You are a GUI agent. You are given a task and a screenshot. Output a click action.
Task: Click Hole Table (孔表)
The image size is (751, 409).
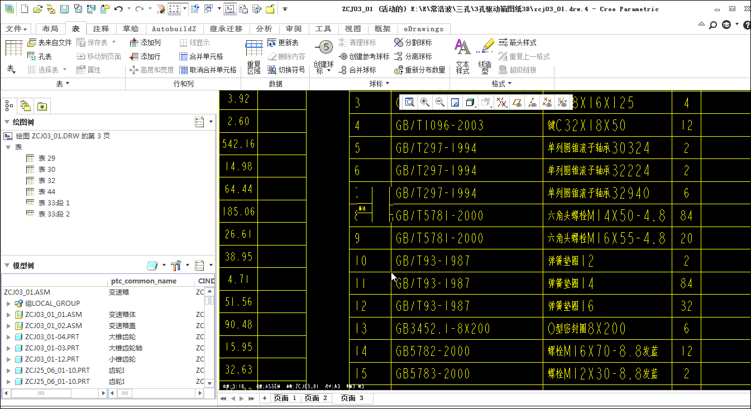click(x=40, y=56)
